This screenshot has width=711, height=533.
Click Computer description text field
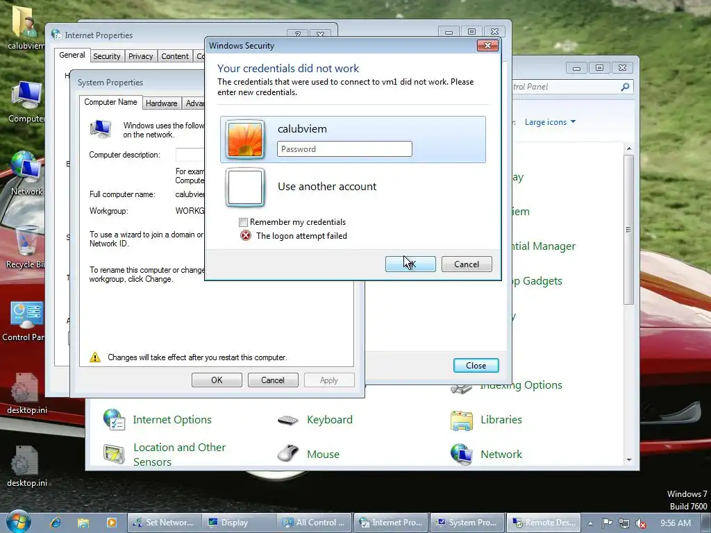click(190, 155)
